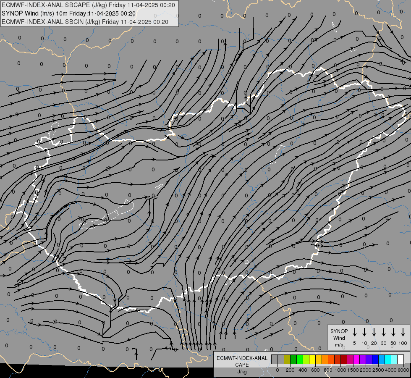Viewport: 411px width, 378px height.
Task: Click the J/kg unit in color legend
Action: (x=242, y=372)
